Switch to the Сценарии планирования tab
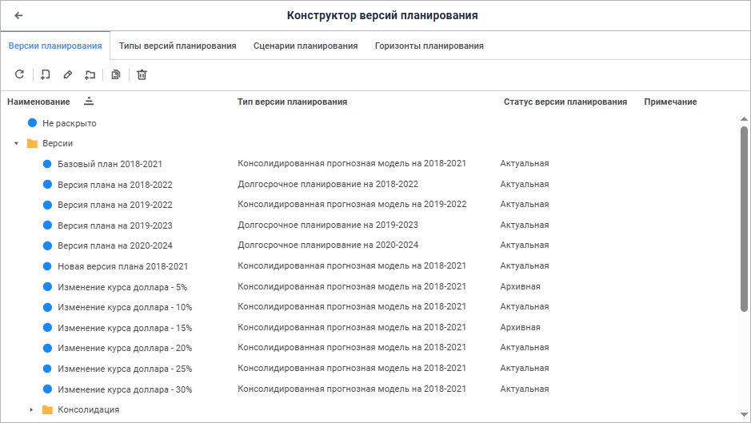751x423 pixels. [x=306, y=46]
